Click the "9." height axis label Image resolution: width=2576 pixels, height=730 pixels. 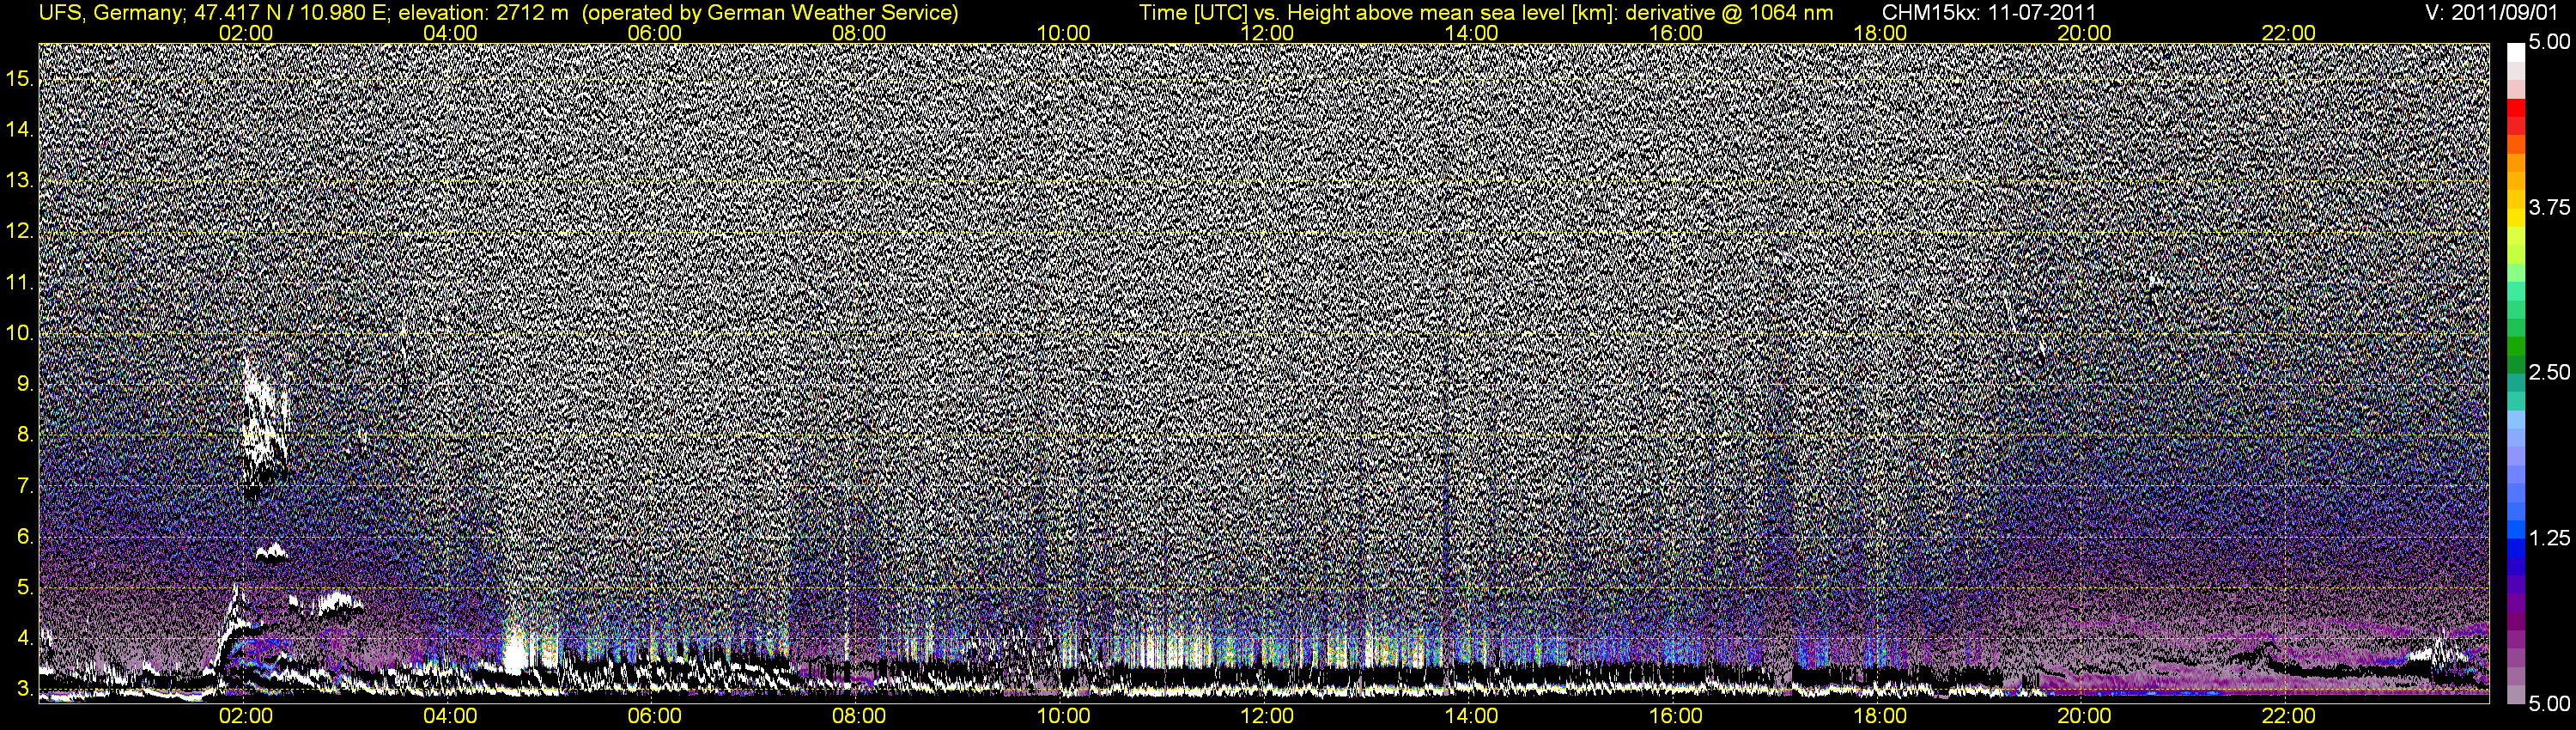pos(26,384)
